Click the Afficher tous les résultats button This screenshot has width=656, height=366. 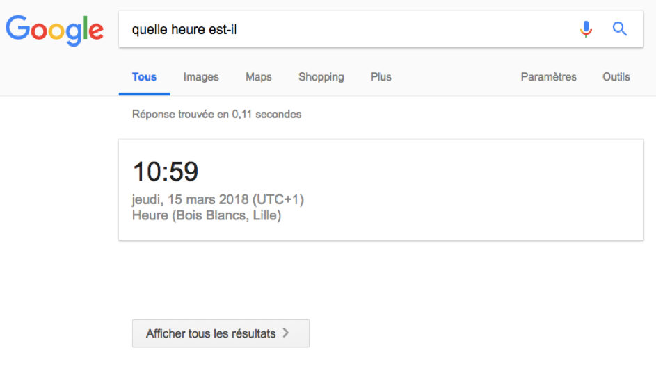pyautogui.click(x=221, y=333)
